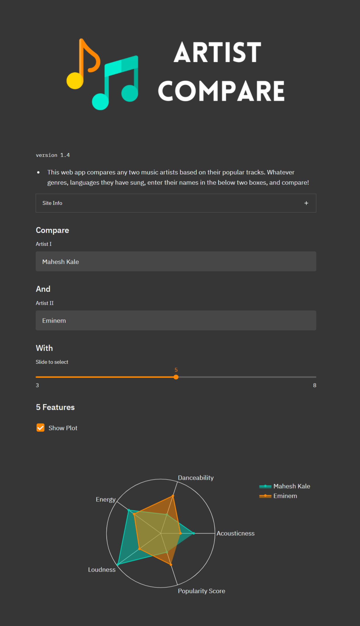Click the plus icon in Site Info

click(306, 203)
